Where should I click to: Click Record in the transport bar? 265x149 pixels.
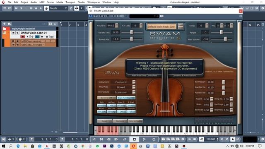tap(154, 139)
